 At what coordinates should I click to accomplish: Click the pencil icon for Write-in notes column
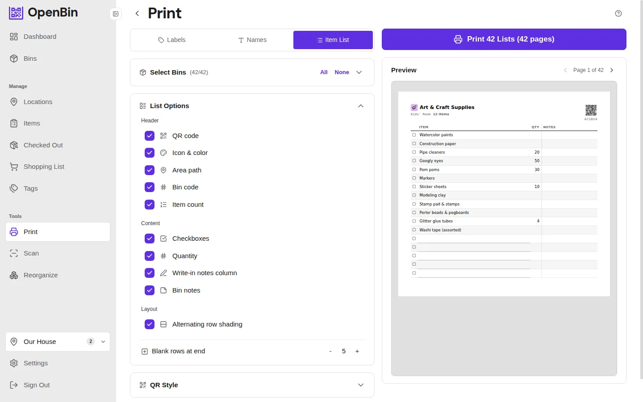[x=163, y=273]
